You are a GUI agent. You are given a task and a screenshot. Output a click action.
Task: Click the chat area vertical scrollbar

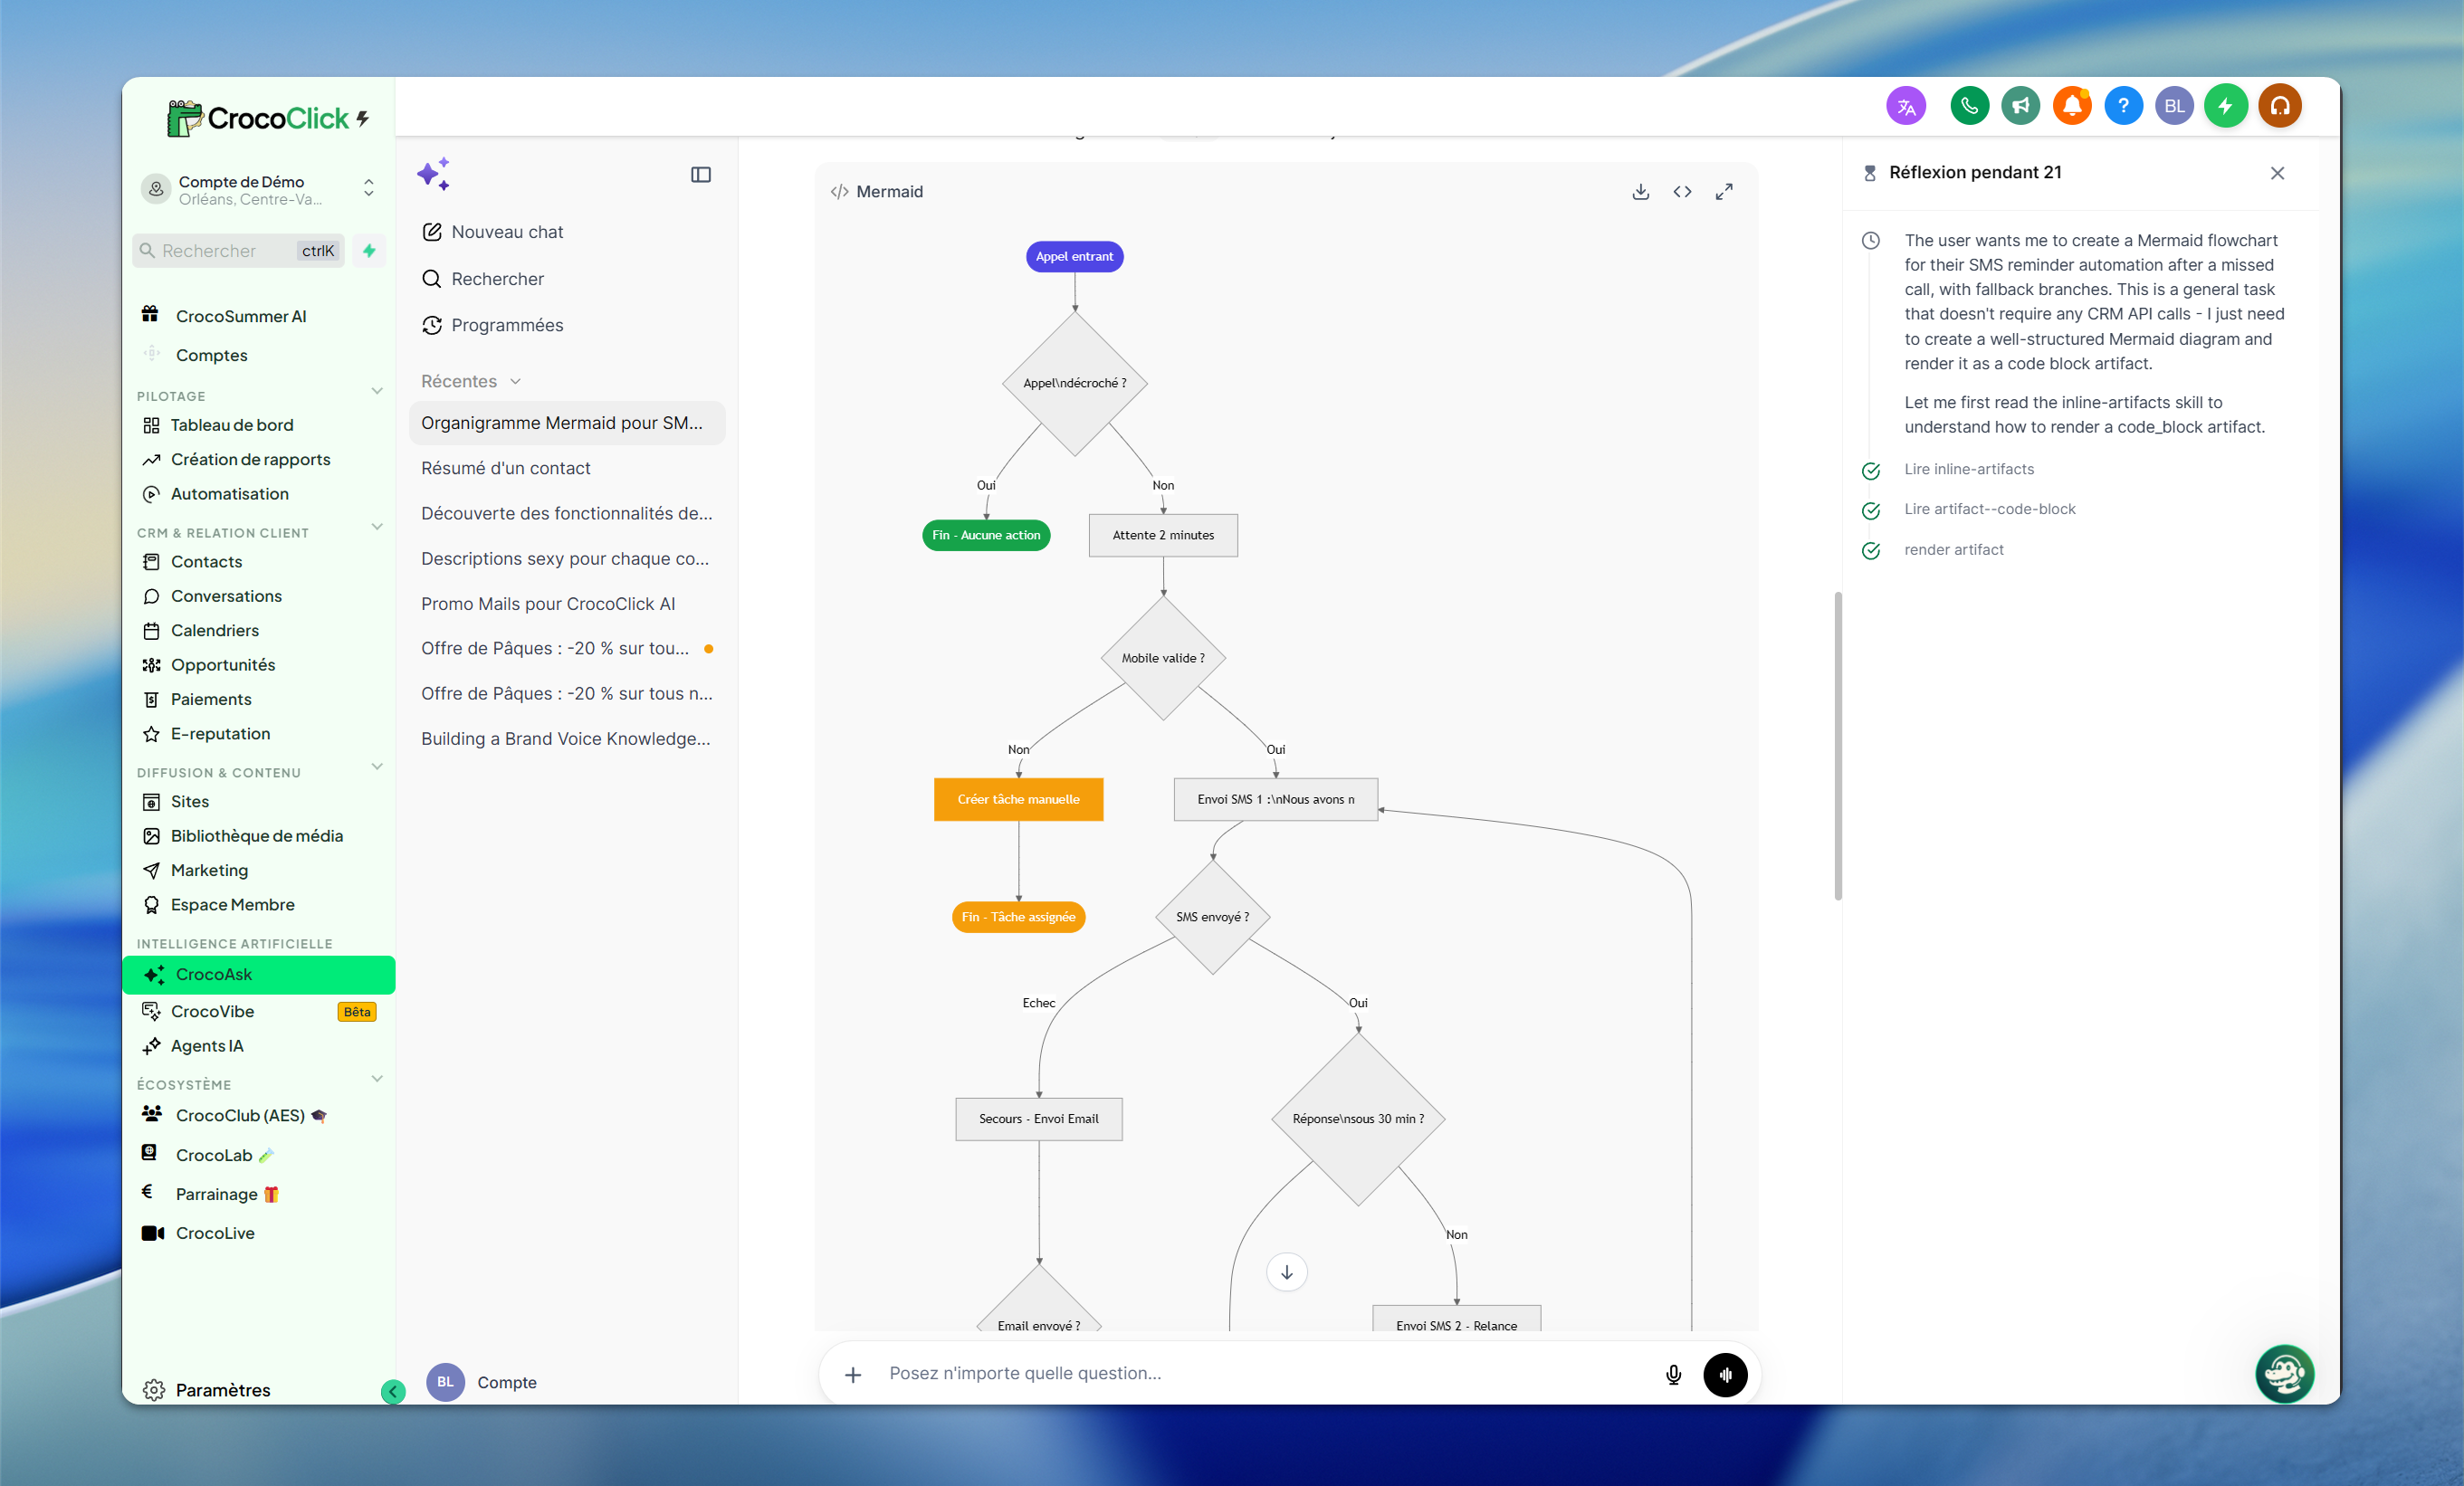coord(1838,746)
